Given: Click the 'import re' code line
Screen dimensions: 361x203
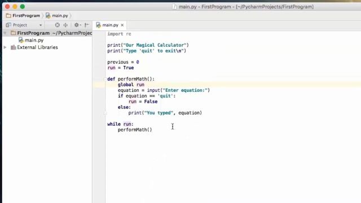Looking at the screenshot, I should tap(119, 34).
